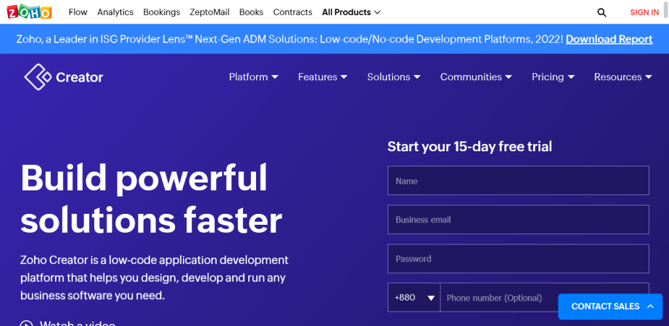Click the page vertical scrollbar
This screenshot has width=669, height=326.
pos(666,9)
